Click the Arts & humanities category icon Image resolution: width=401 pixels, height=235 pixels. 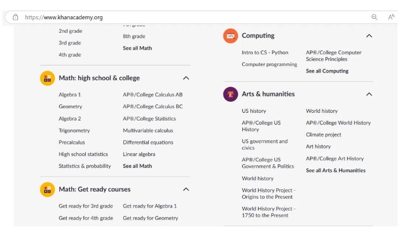click(x=231, y=94)
